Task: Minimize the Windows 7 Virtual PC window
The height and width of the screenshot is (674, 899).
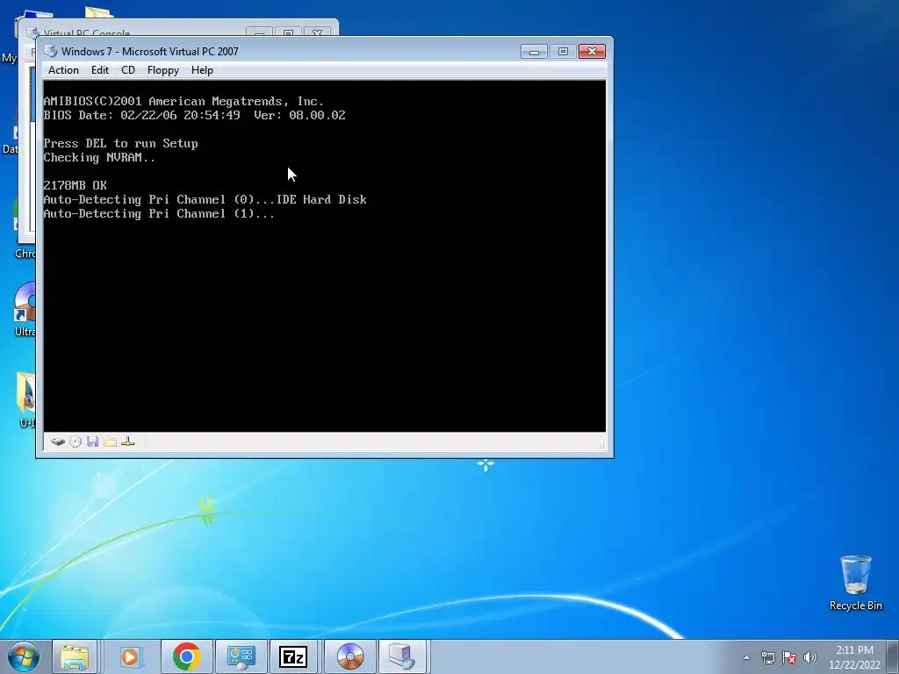Action: [x=534, y=52]
